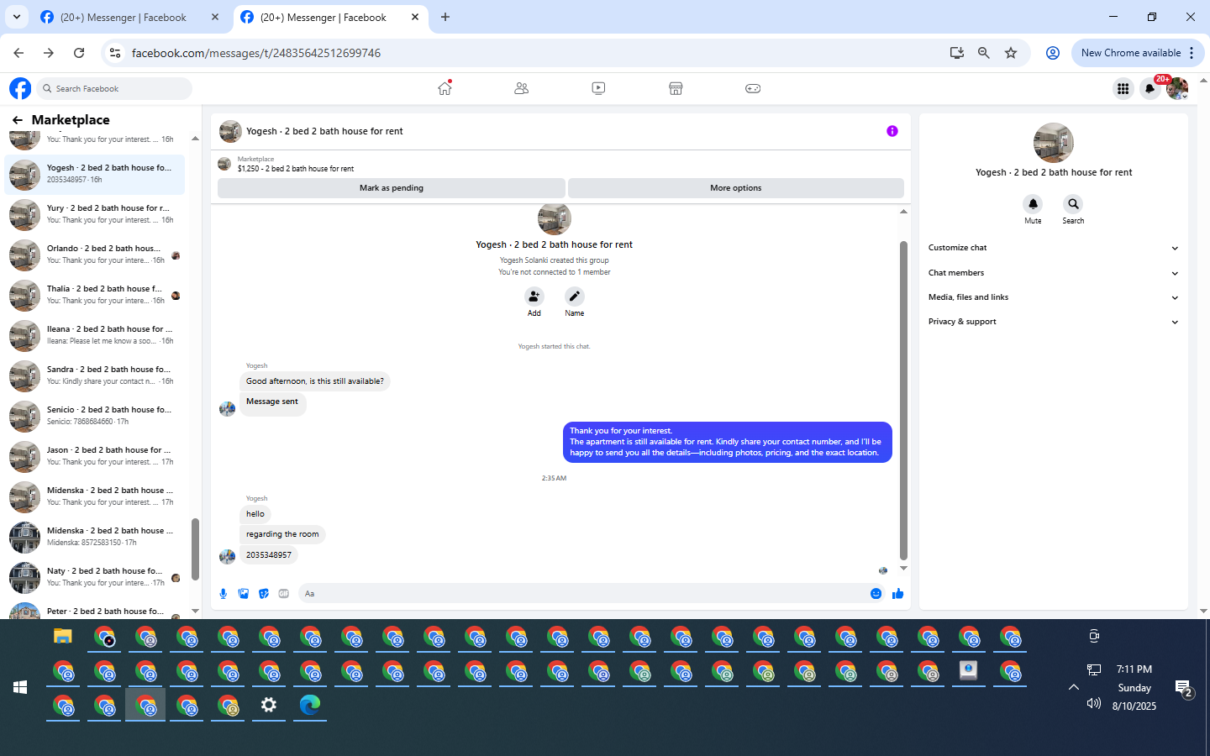Click the Search Facebook field
Screen dimensions: 1210x756
click(114, 88)
